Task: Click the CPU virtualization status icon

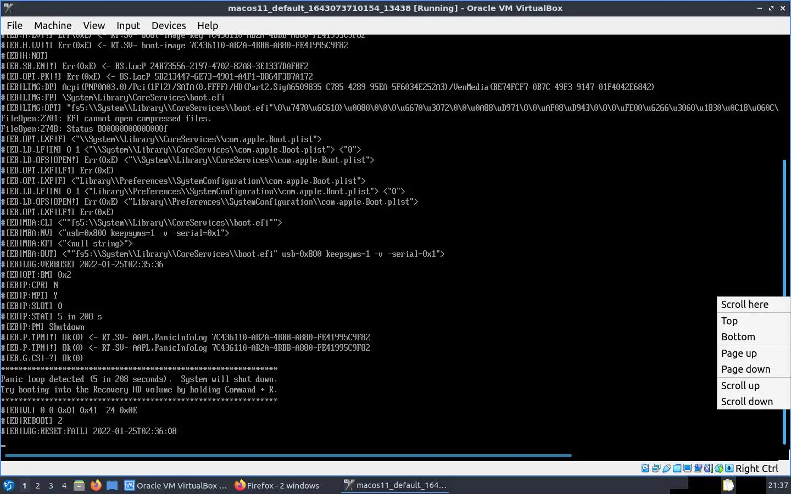Action: click(x=708, y=468)
